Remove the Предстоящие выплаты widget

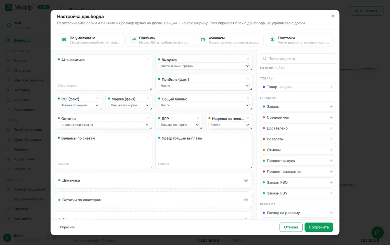coord(248,137)
